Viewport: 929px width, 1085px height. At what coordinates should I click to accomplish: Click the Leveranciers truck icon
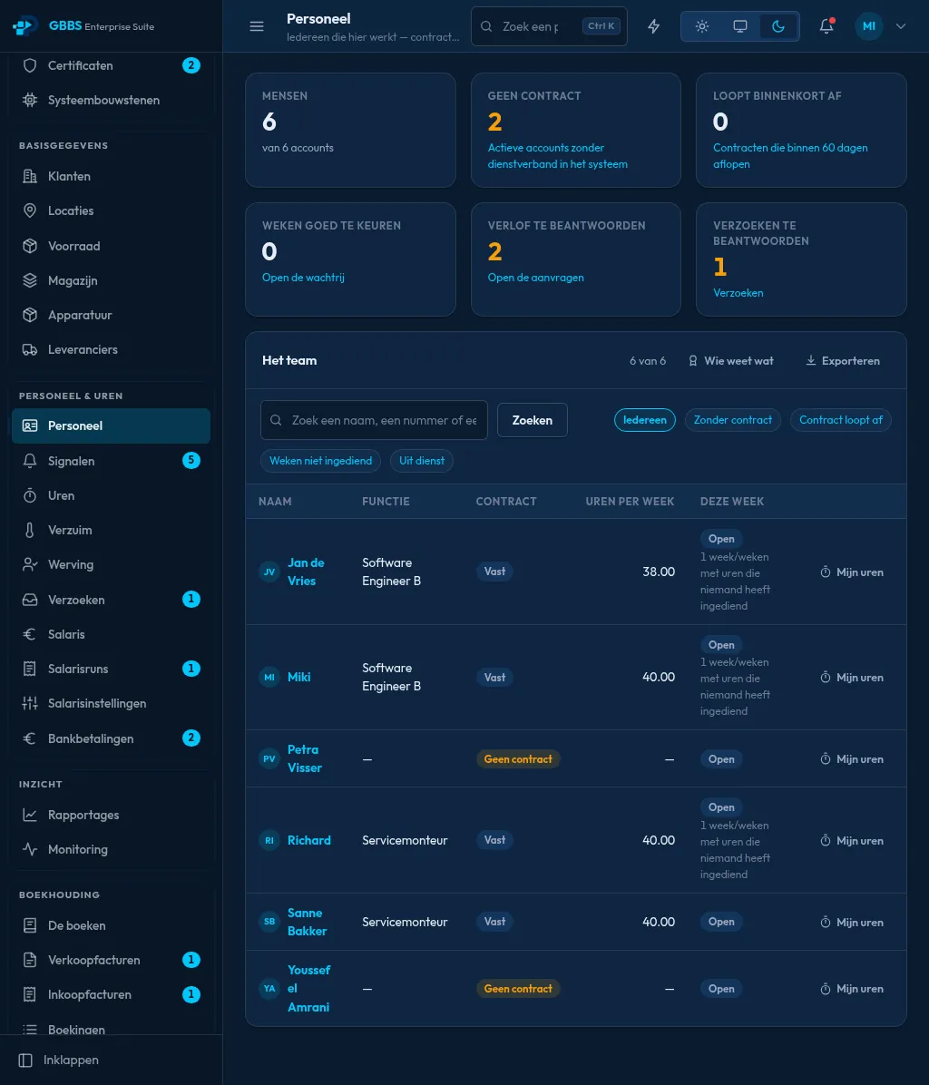[x=30, y=349]
